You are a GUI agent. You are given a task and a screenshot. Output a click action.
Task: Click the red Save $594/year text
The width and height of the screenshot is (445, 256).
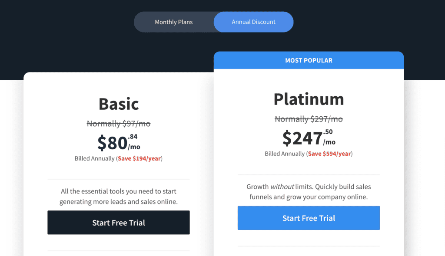coord(329,154)
